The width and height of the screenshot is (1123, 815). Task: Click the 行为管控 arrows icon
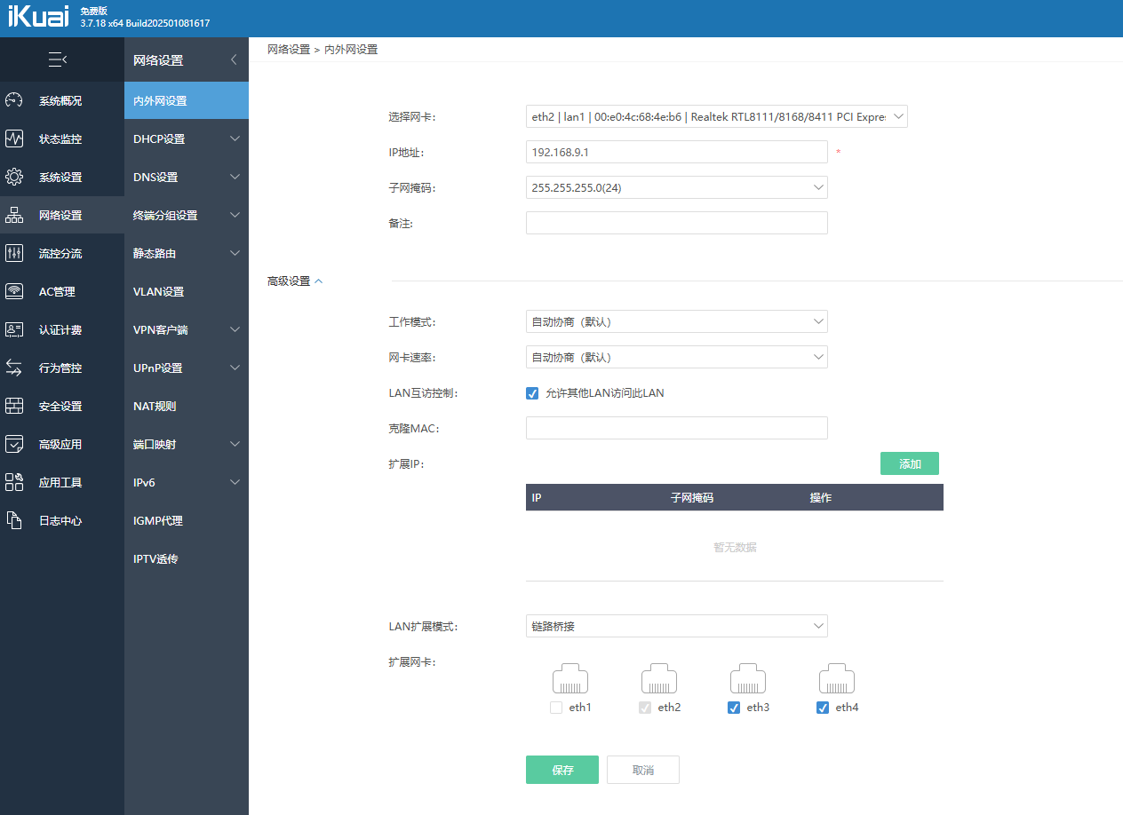pyautogui.click(x=14, y=368)
